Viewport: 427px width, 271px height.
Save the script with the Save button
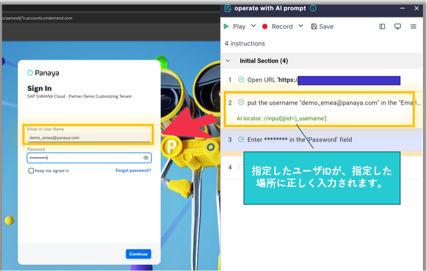[322, 27]
